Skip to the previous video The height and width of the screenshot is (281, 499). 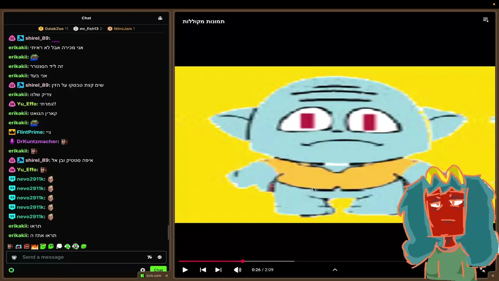tap(203, 270)
